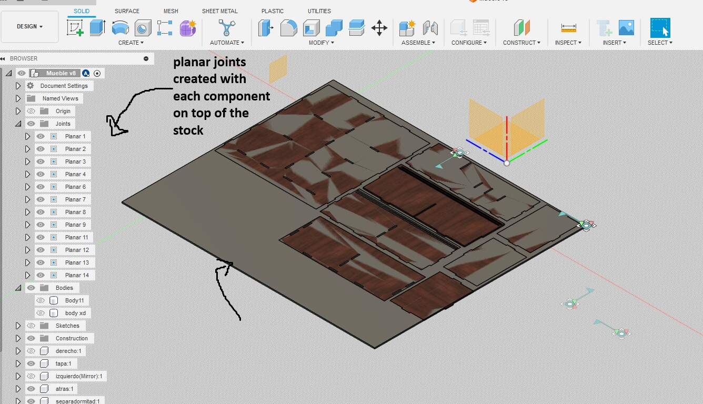Hide the Planar 1 joint

click(41, 136)
